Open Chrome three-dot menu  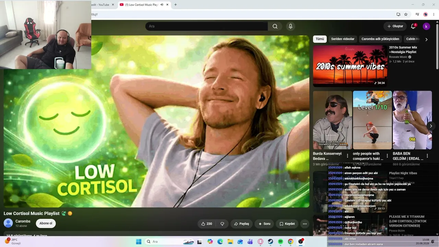click(434, 14)
